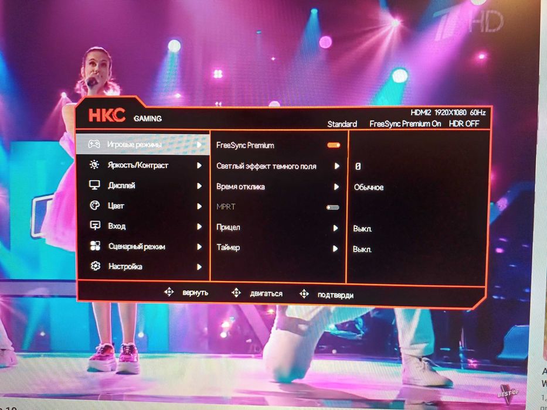This screenshot has width=547, height=410.
Task: Open the Цвет menu item
Action: pos(143,206)
